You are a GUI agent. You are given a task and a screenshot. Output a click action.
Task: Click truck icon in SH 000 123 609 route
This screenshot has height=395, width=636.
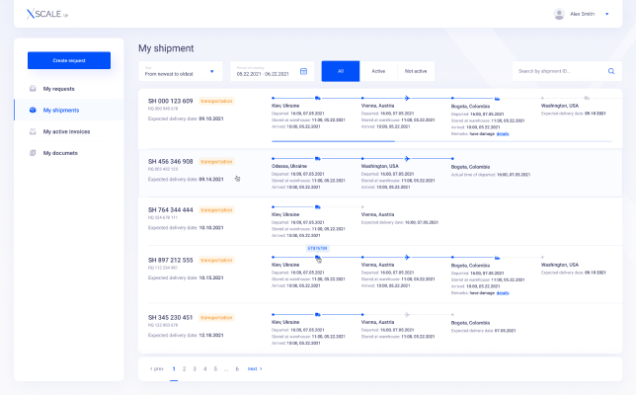[318, 98]
